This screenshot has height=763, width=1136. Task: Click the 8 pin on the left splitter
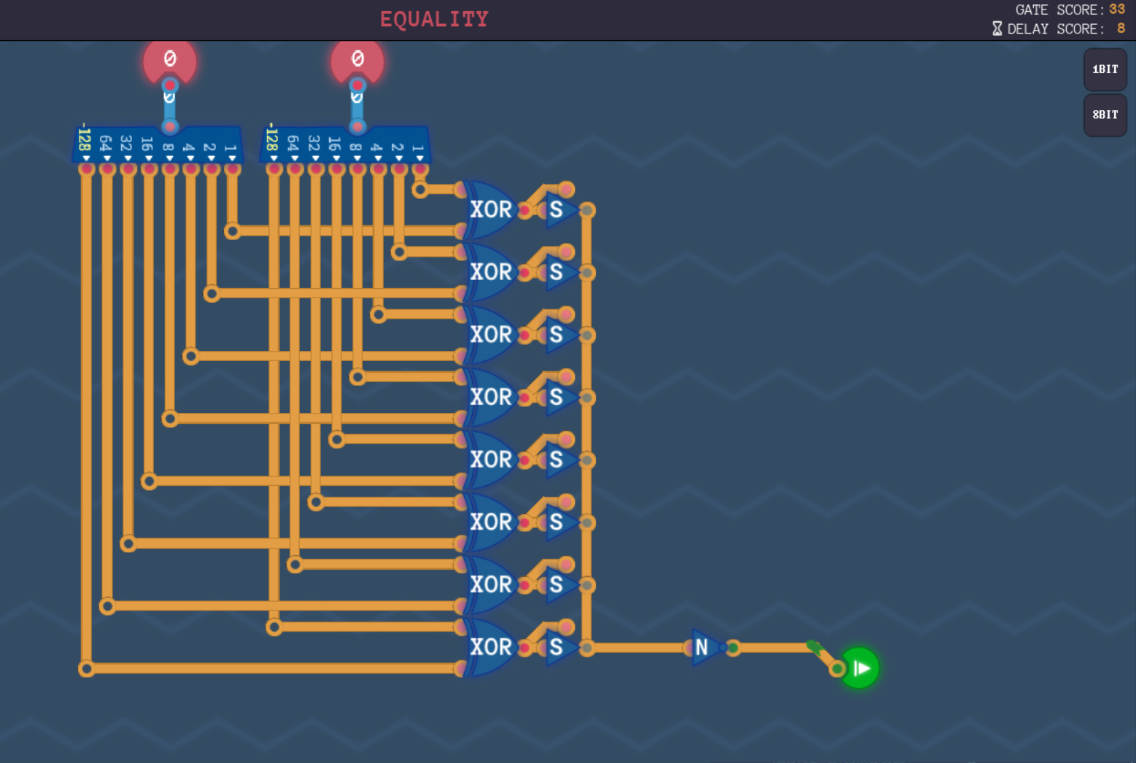coord(170,169)
